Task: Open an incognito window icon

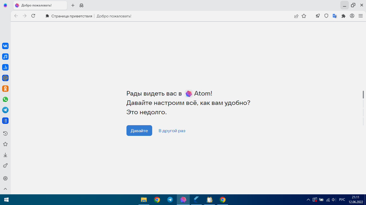Action: point(81,5)
